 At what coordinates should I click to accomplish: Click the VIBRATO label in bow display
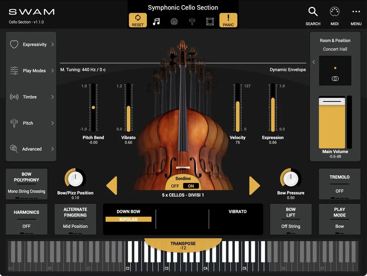click(x=237, y=211)
